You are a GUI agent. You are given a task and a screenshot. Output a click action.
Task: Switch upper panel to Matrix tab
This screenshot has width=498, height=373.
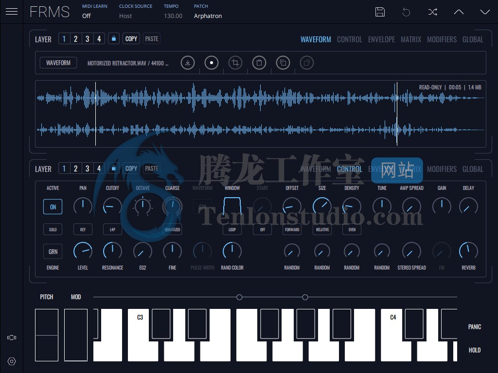(411, 39)
